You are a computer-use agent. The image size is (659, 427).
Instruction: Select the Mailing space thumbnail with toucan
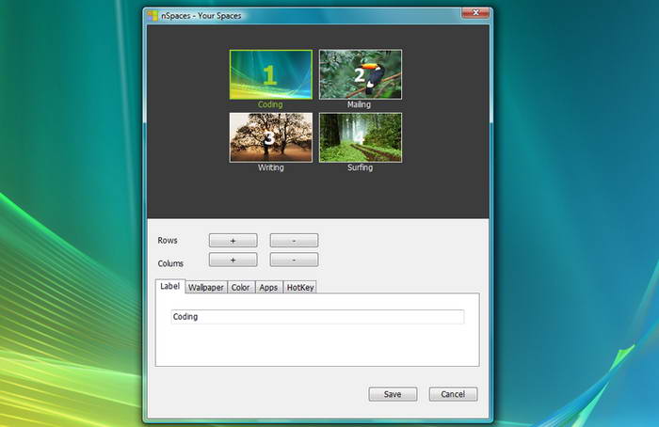(x=361, y=74)
